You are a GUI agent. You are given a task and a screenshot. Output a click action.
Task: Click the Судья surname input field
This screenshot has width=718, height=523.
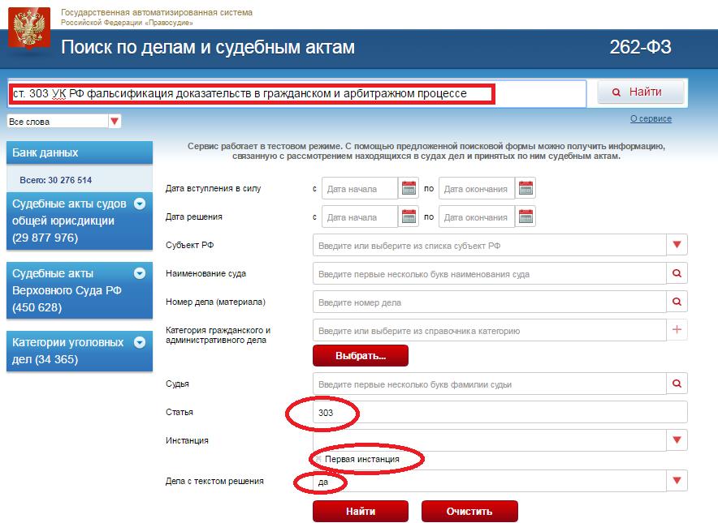tap(490, 384)
